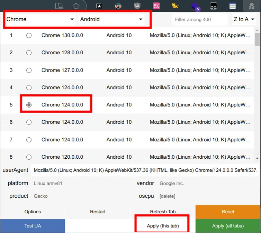Click the Mozilla/5.0 string in row 4
The image size is (261, 233).
pos(200,87)
